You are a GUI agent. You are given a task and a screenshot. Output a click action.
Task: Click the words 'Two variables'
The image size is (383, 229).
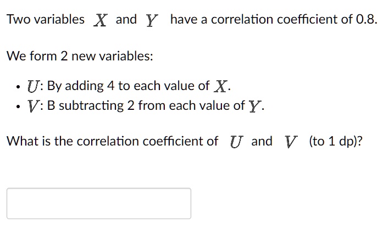[x=46, y=19]
